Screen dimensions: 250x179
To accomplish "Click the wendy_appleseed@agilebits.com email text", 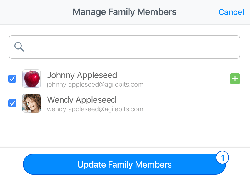I will click(95, 109).
